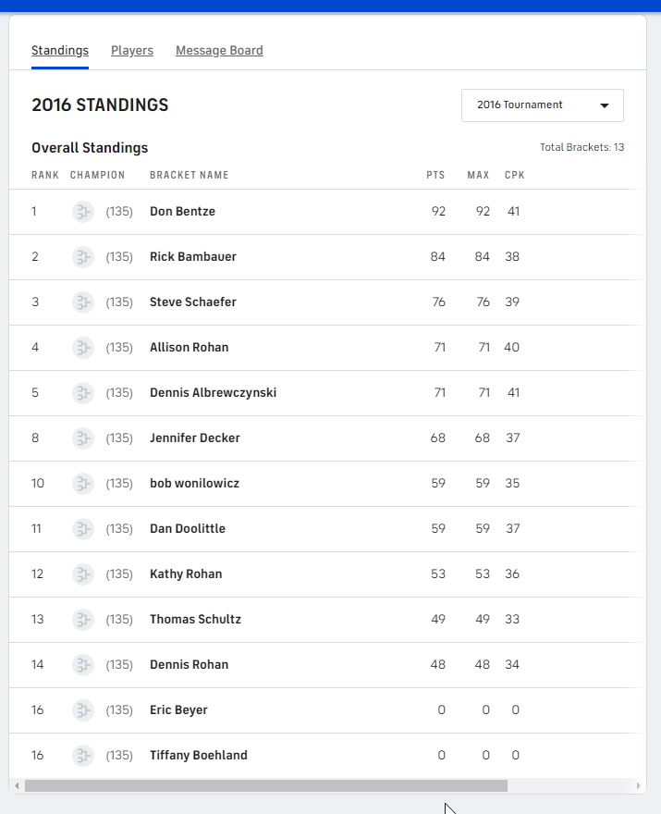Open the Message Board tab
Screen dimensions: 661x814
[219, 51]
